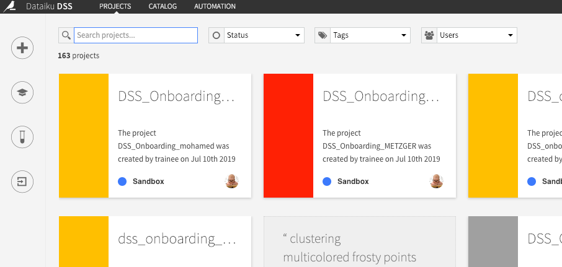562x267 pixels.
Task: Open the DSS_Onboarding_METZGER project title
Action: (x=381, y=97)
